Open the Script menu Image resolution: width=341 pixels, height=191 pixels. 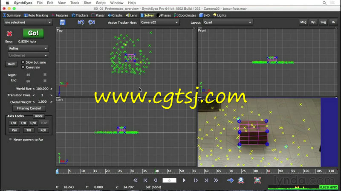[101, 3]
